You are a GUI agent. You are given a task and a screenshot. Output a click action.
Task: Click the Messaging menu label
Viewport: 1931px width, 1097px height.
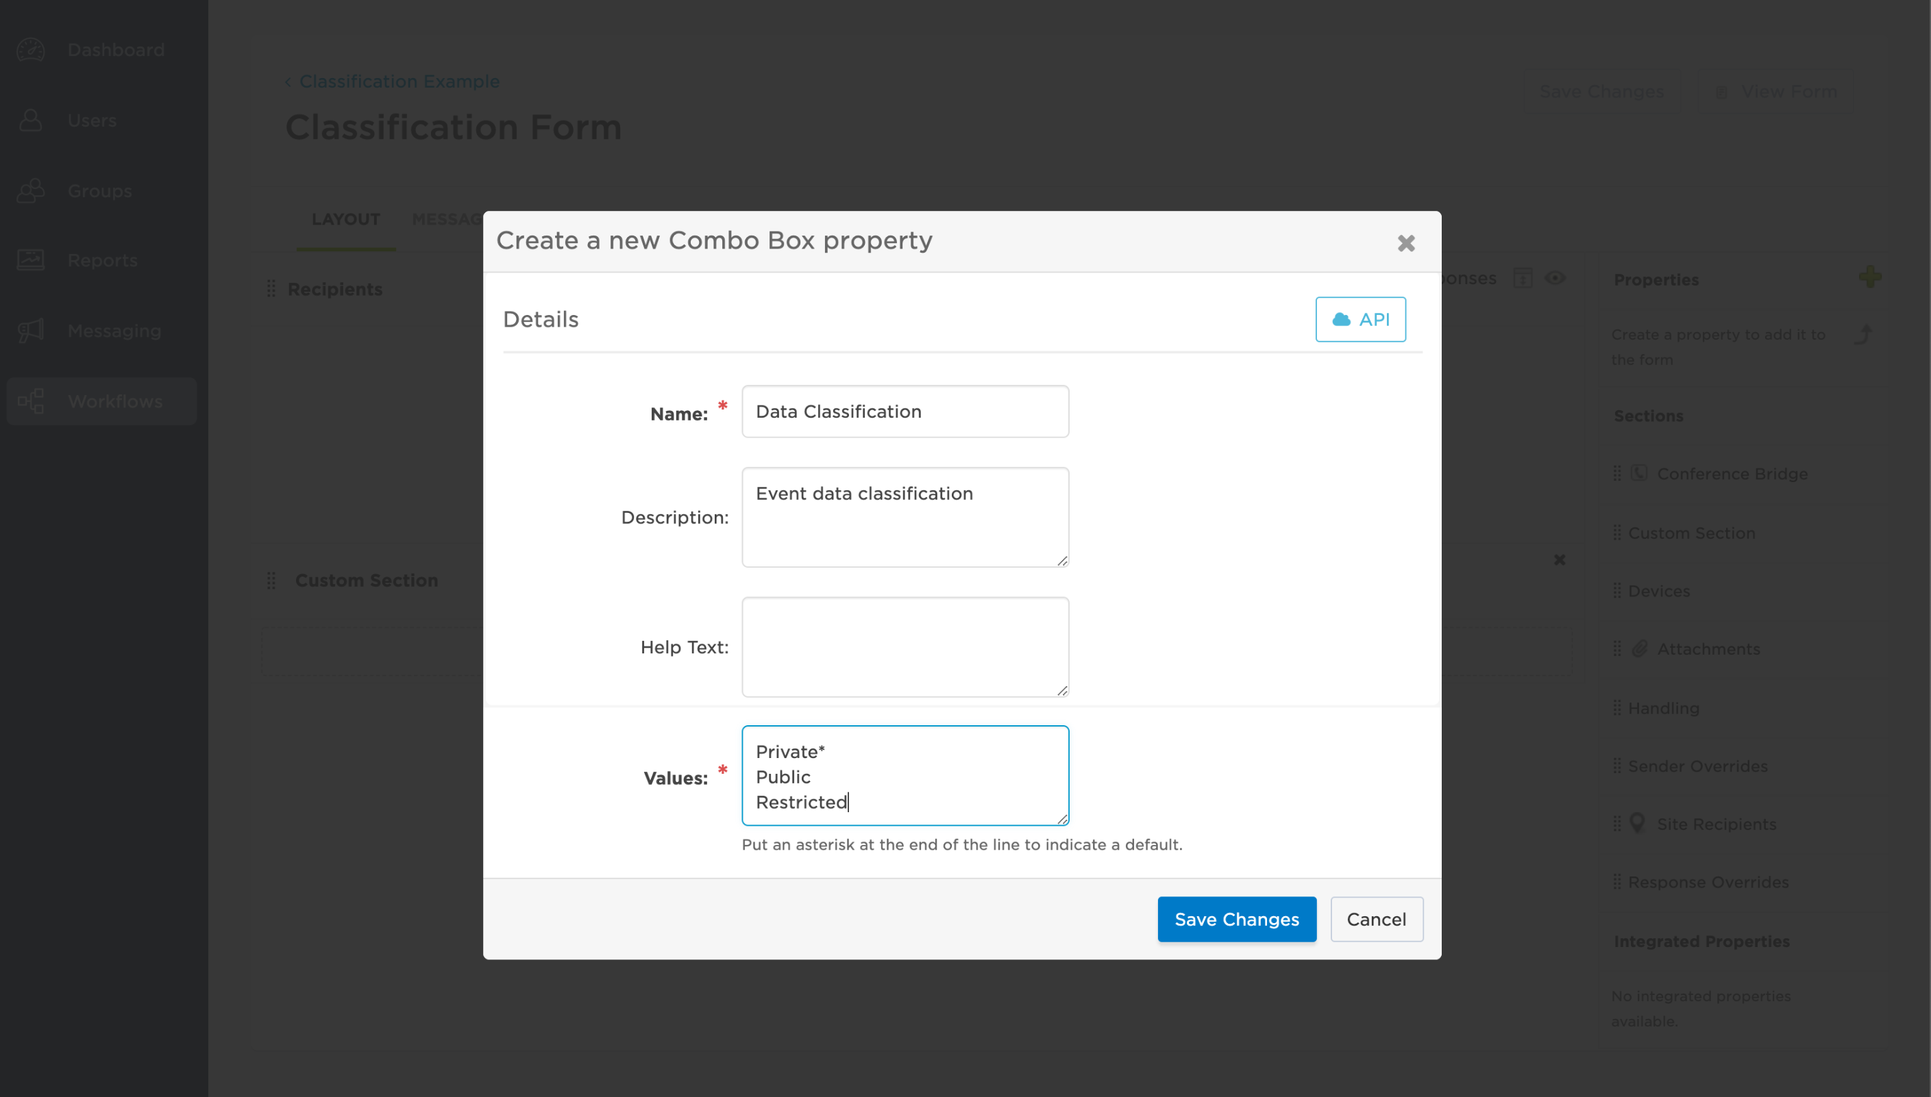pyautogui.click(x=114, y=331)
